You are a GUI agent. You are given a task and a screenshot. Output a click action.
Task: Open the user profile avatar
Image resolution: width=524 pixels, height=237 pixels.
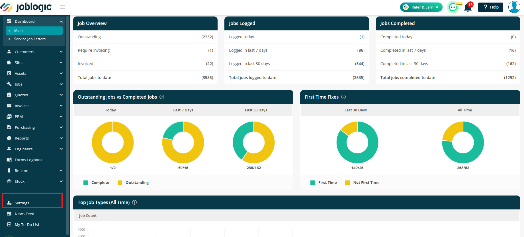pyautogui.click(x=514, y=7)
